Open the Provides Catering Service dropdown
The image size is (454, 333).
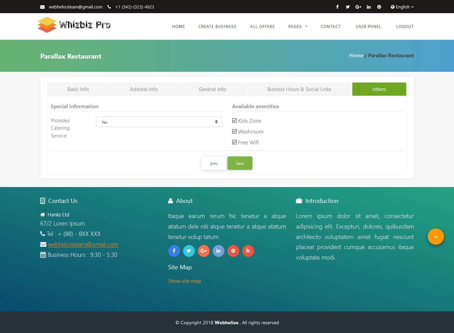point(159,122)
